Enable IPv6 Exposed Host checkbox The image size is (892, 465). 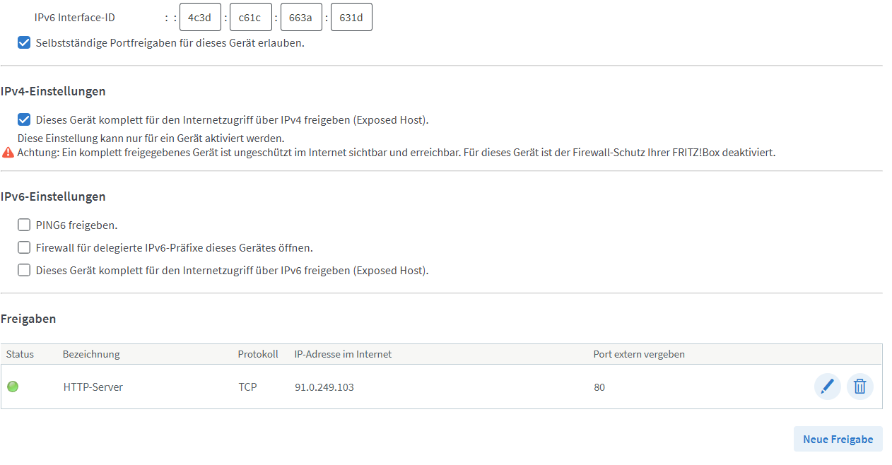(x=24, y=270)
